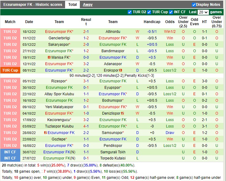Click the Handicap column header
This screenshot has width=226, height=181.
pos(152,22)
